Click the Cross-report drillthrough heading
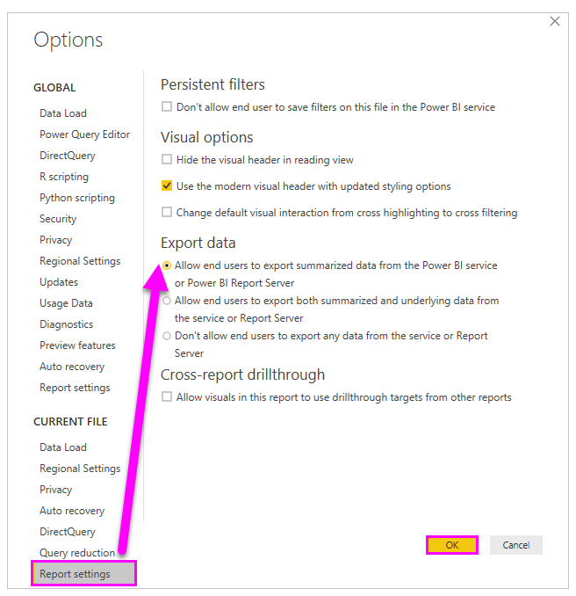The width and height of the screenshot is (576, 596). [x=242, y=374]
